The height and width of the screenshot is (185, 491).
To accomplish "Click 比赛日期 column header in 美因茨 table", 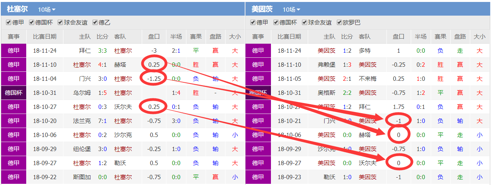I will point(289,37).
